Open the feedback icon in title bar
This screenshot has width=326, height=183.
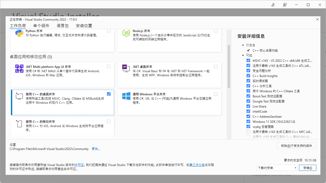[285, 5]
